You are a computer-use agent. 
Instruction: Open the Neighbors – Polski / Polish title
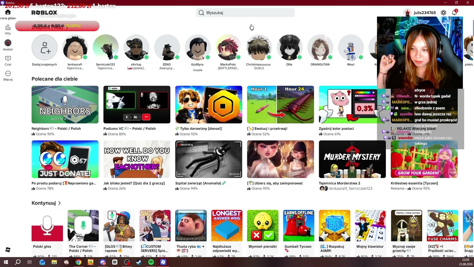(56, 129)
